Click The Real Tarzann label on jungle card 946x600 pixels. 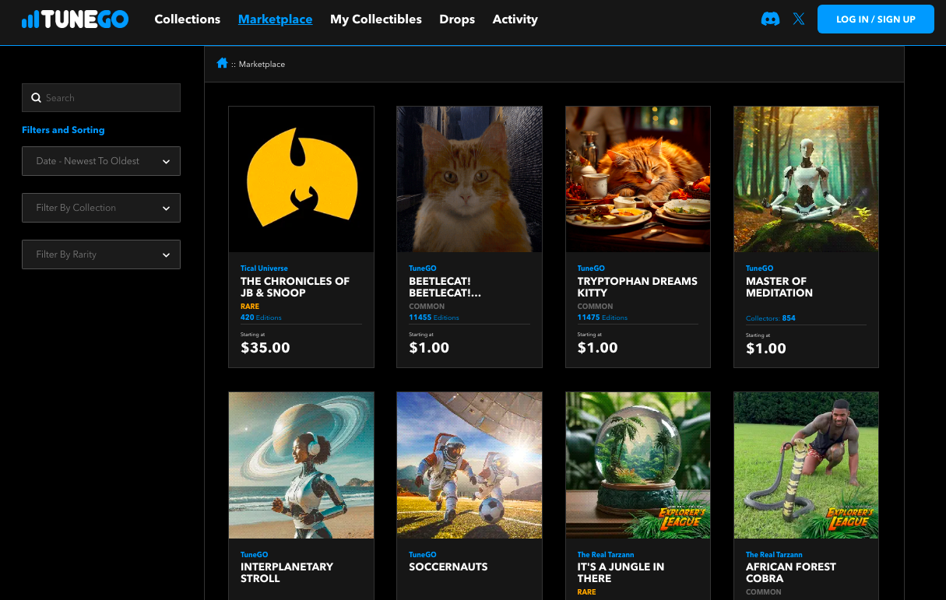pyautogui.click(x=606, y=555)
